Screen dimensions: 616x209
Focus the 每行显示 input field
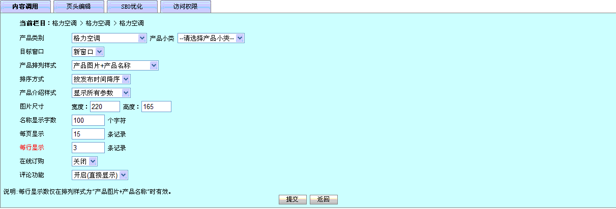point(88,148)
